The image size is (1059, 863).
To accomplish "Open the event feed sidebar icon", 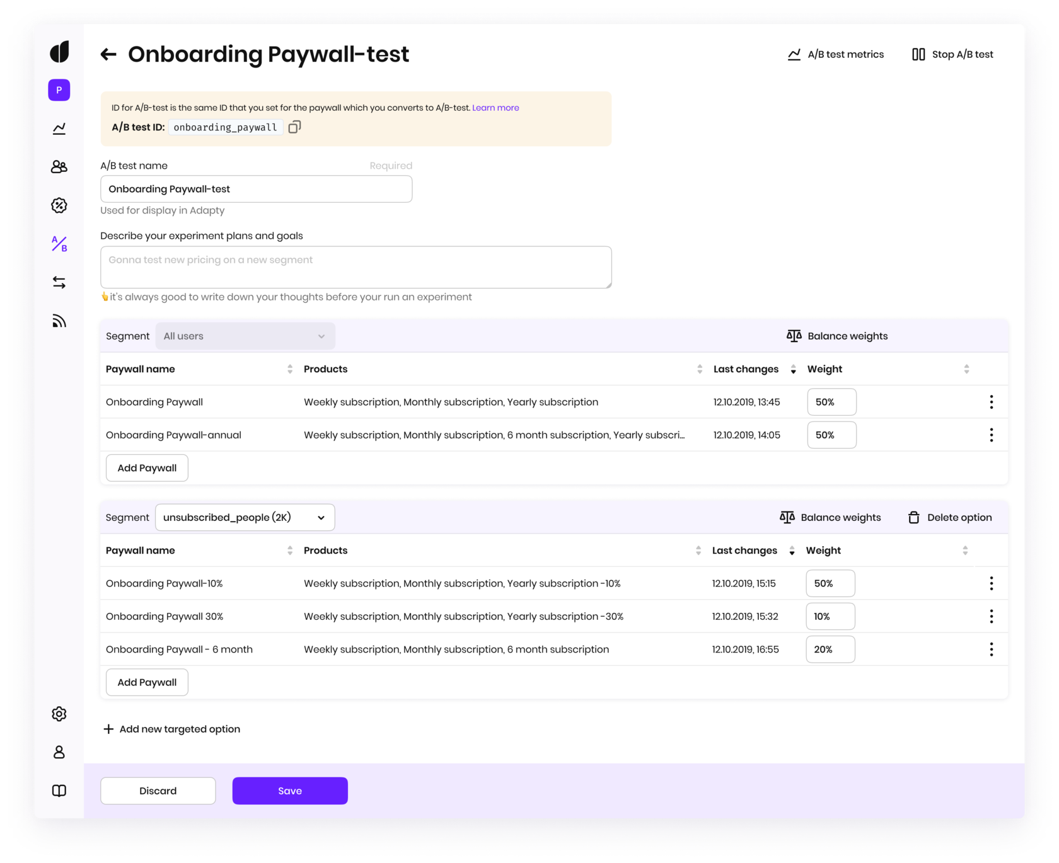I will (59, 321).
